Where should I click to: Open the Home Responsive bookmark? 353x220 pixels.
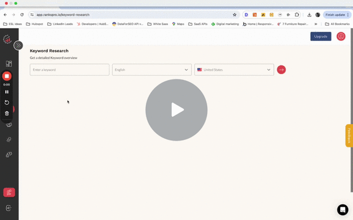point(258,24)
